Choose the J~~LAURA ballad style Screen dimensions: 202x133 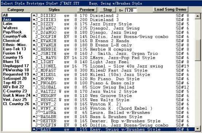pyautogui.click(x=113, y=113)
